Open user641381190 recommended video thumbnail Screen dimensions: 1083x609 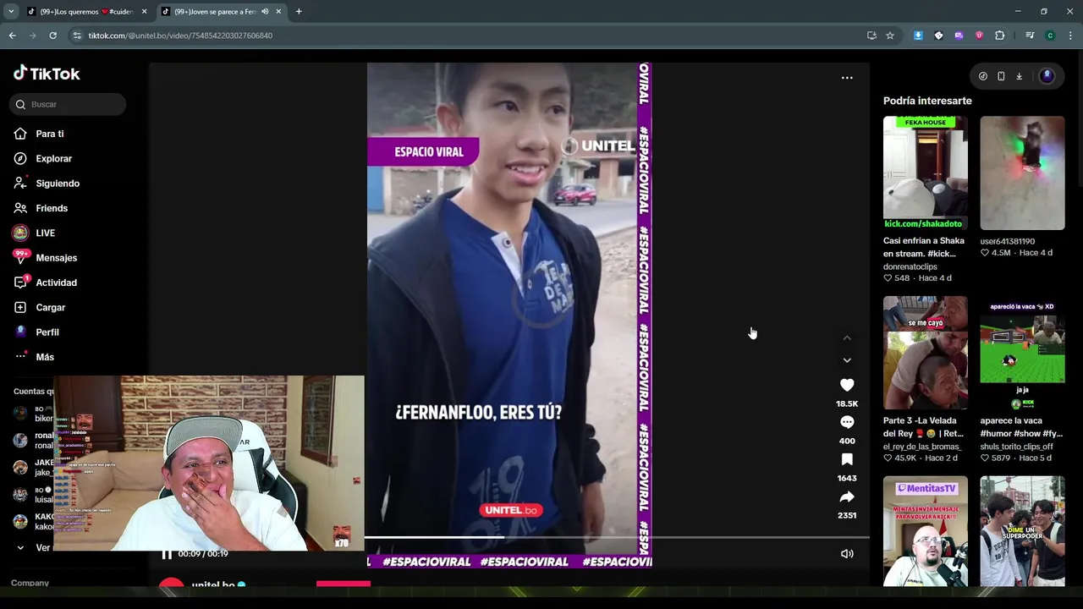coord(1022,173)
